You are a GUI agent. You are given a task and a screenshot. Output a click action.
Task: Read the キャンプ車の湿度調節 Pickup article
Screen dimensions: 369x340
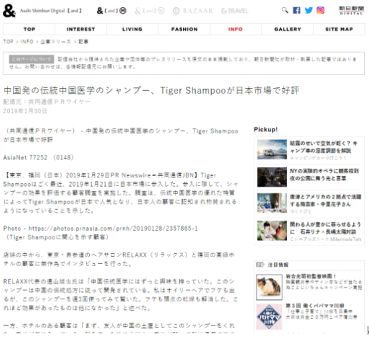(x=324, y=147)
